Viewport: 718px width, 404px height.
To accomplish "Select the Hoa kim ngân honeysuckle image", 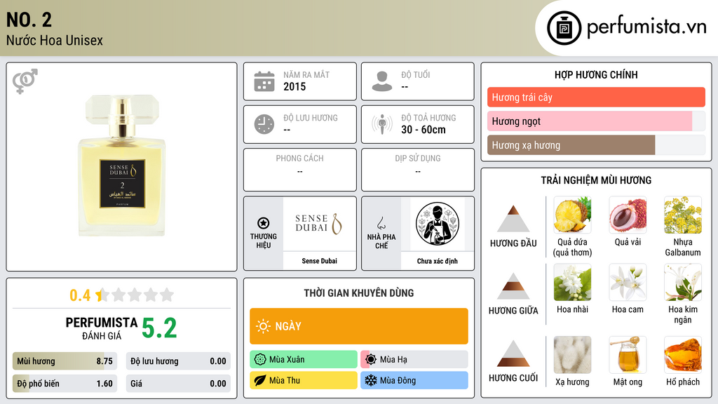I will (683, 282).
